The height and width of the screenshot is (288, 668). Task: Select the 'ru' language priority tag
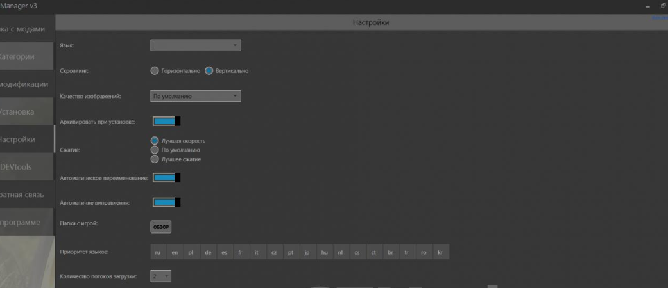(x=158, y=252)
